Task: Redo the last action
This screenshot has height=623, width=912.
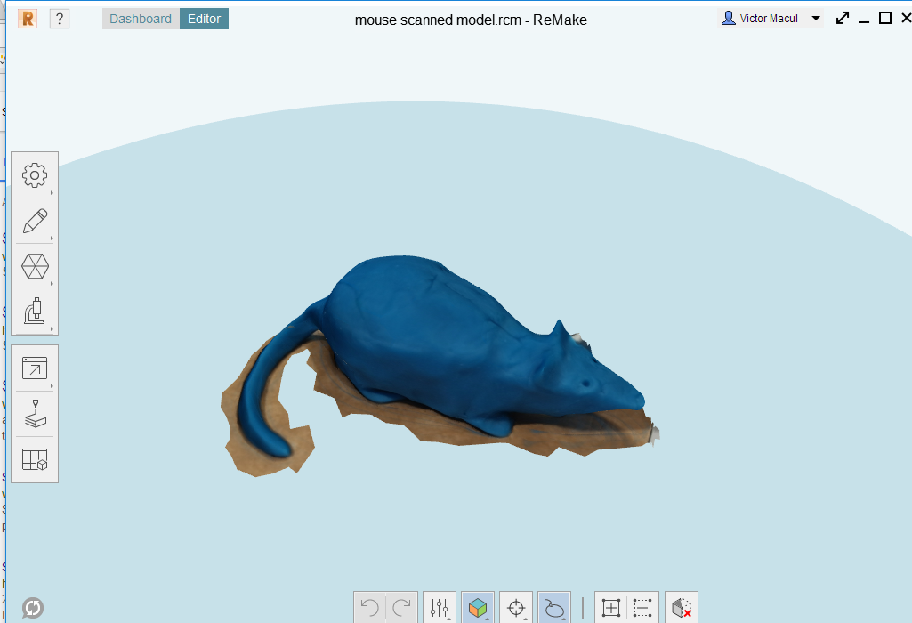Action: [x=401, y=608]
